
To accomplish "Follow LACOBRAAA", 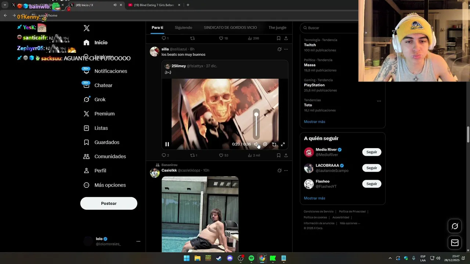I will [372, 168].
